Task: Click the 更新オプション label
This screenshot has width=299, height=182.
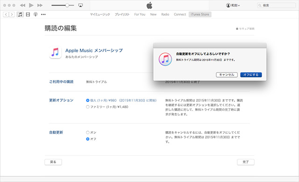Action: pos(61,100)
